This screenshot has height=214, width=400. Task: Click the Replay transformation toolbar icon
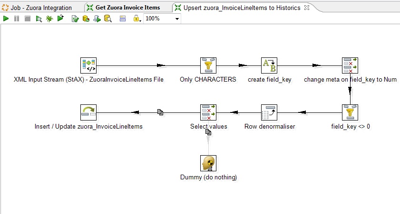[60, 19]
